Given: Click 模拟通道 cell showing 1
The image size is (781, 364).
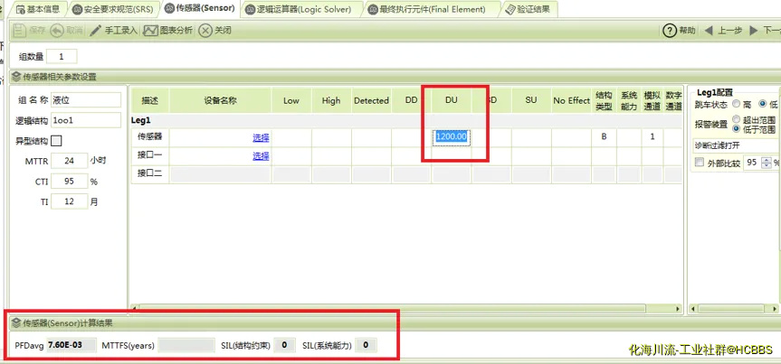Looking at the screenshot, I should click(x=652, y=137).
